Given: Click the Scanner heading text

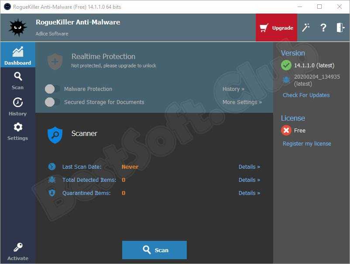Looking at the screenshot, I should 84,133.
